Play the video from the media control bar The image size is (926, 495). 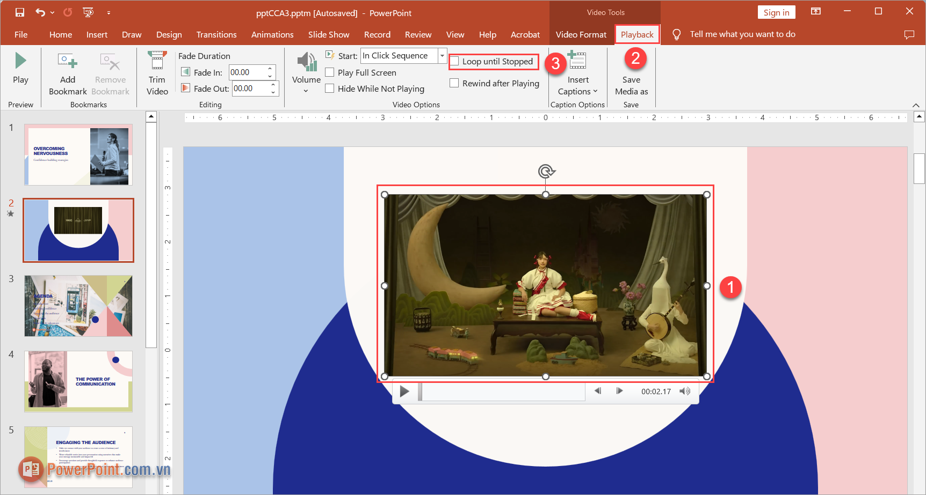[404, 391]
